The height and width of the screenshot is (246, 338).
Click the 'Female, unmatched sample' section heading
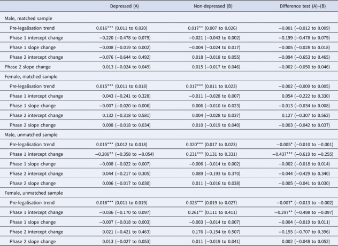(x=34, y=193)
